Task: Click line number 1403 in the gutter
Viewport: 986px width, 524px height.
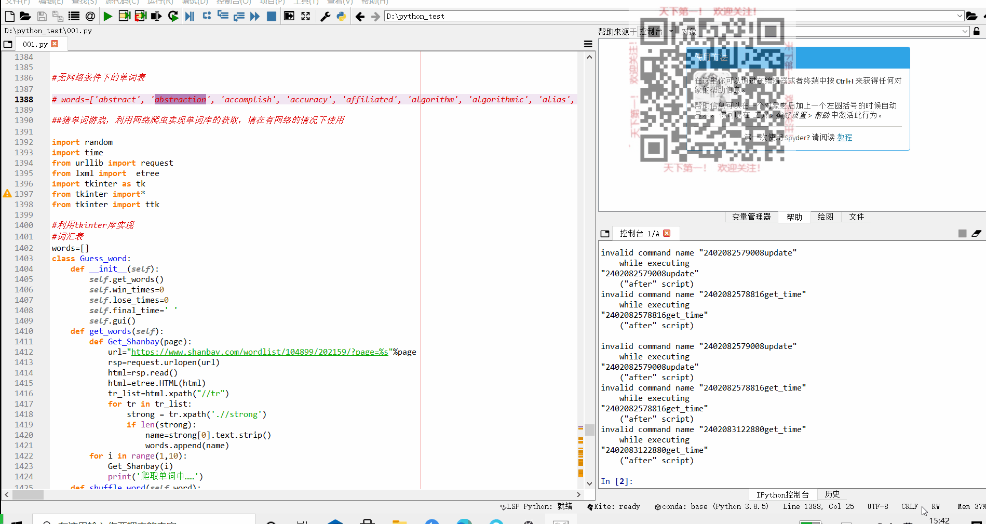Action: click(x=24, y=259)
